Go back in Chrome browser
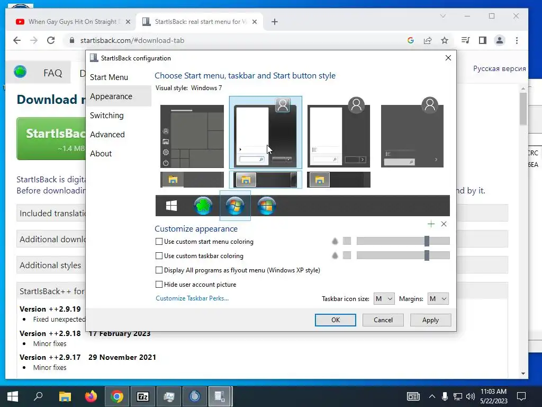542x407 pixels. coord(17,40)
